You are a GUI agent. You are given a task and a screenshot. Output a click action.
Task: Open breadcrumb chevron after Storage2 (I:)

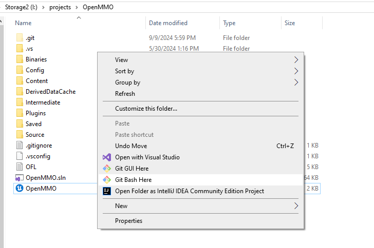tap(43, 7)
